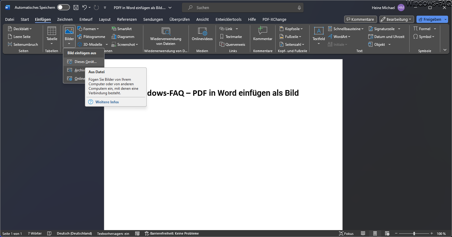Click Wiederverwendung von Dateien button
This screenshot has height=237, width=452.
point(166,36)
